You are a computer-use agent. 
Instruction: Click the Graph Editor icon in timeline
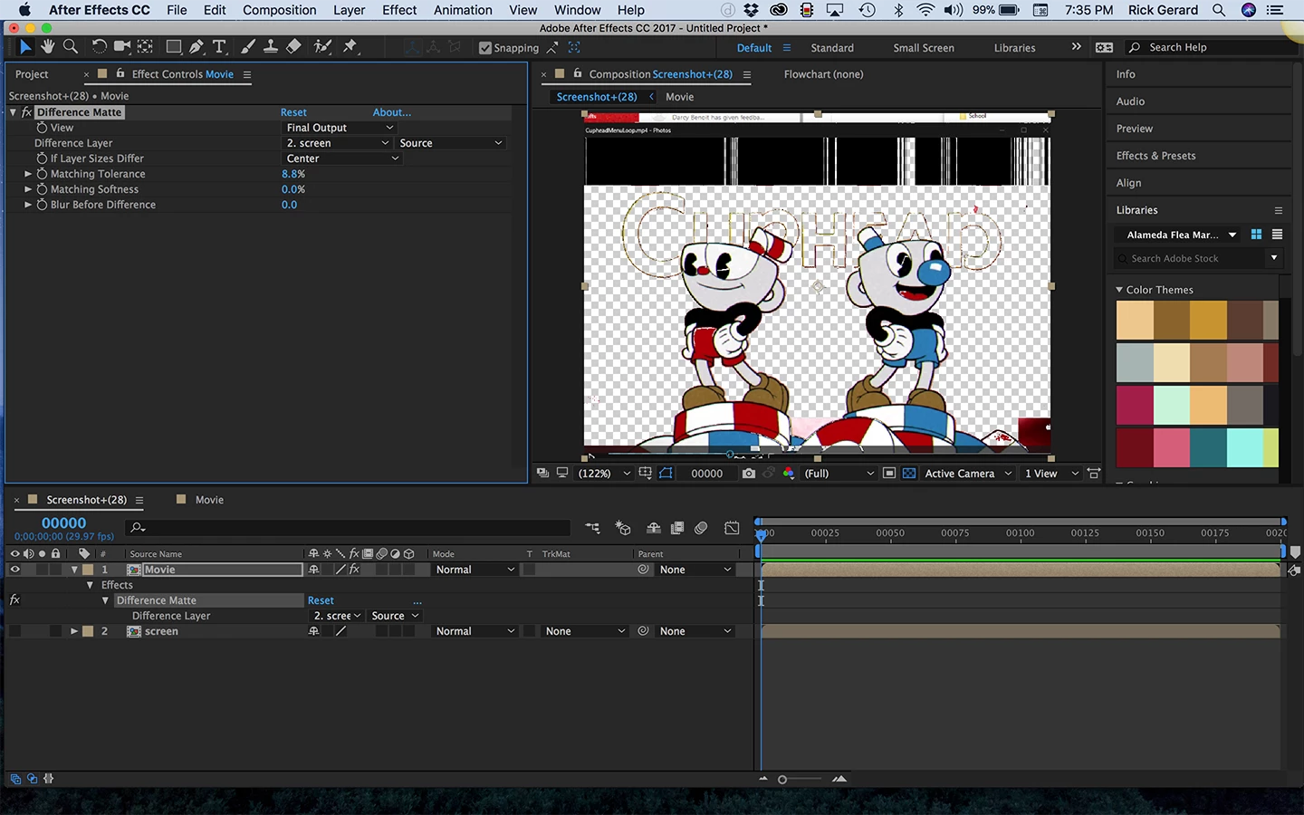[732, 528]
